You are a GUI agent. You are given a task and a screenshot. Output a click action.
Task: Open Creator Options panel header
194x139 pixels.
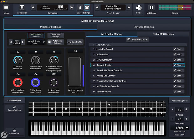point(14,101)
